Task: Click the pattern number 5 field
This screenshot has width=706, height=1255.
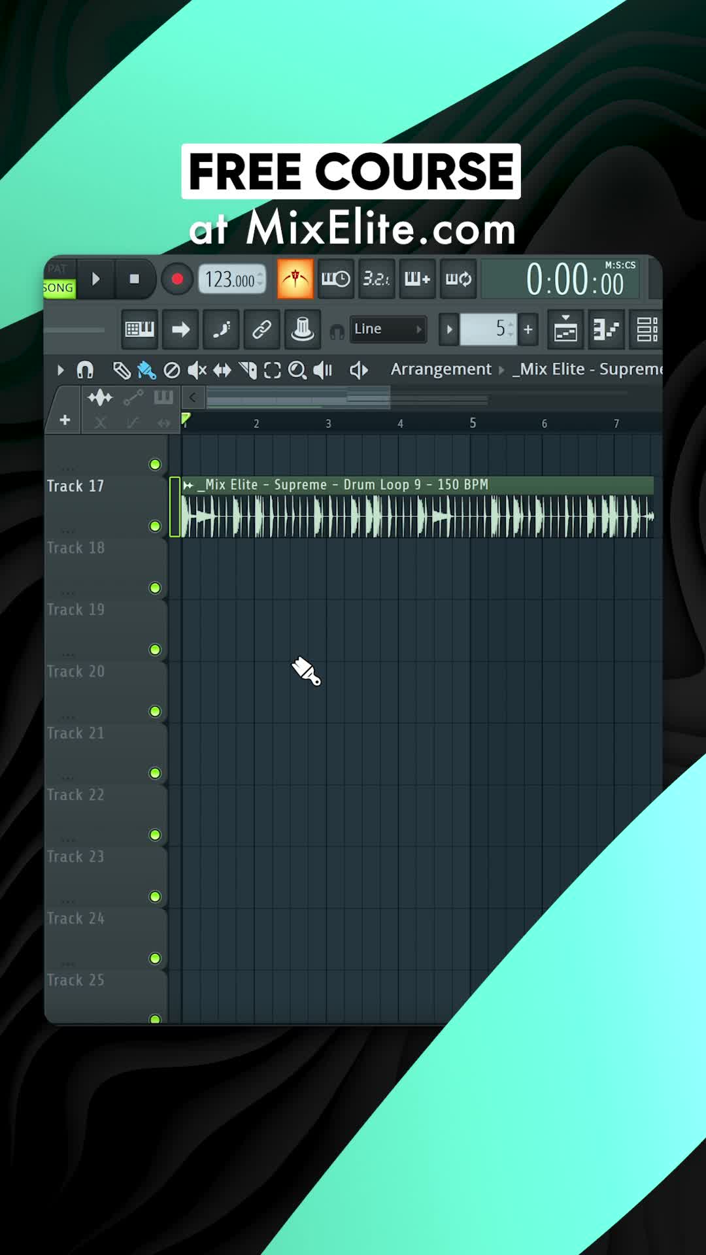Action: (x=488, y=329)
